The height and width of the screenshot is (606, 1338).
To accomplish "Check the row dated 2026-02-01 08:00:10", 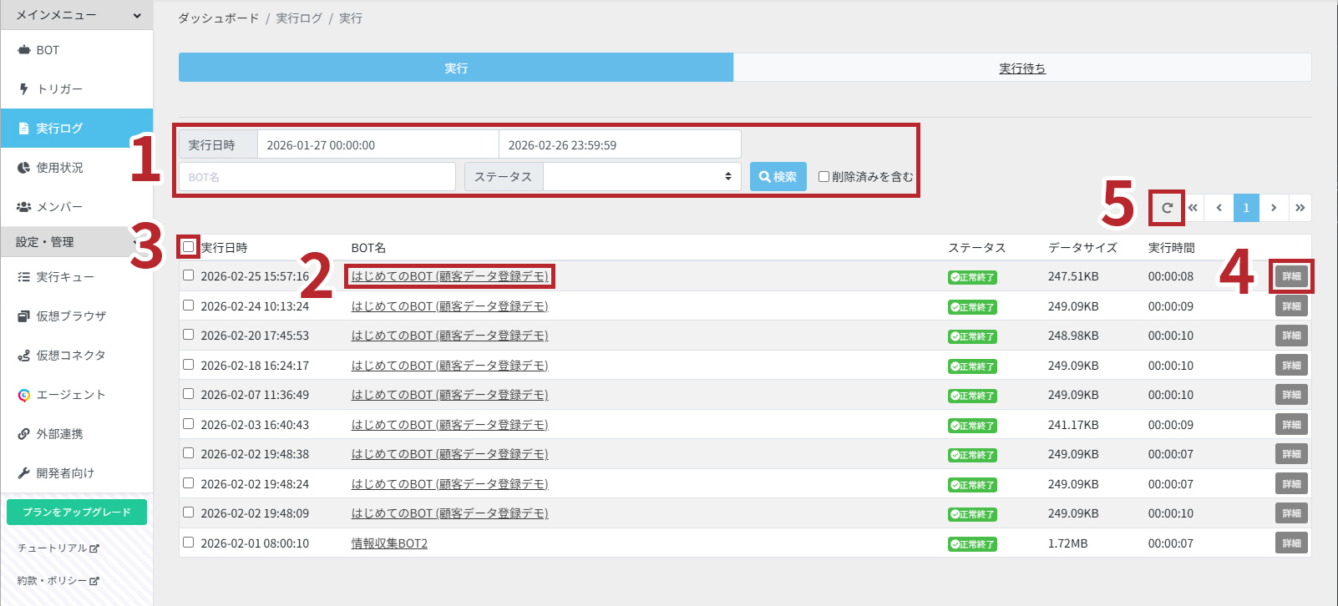I will point(189,543).
